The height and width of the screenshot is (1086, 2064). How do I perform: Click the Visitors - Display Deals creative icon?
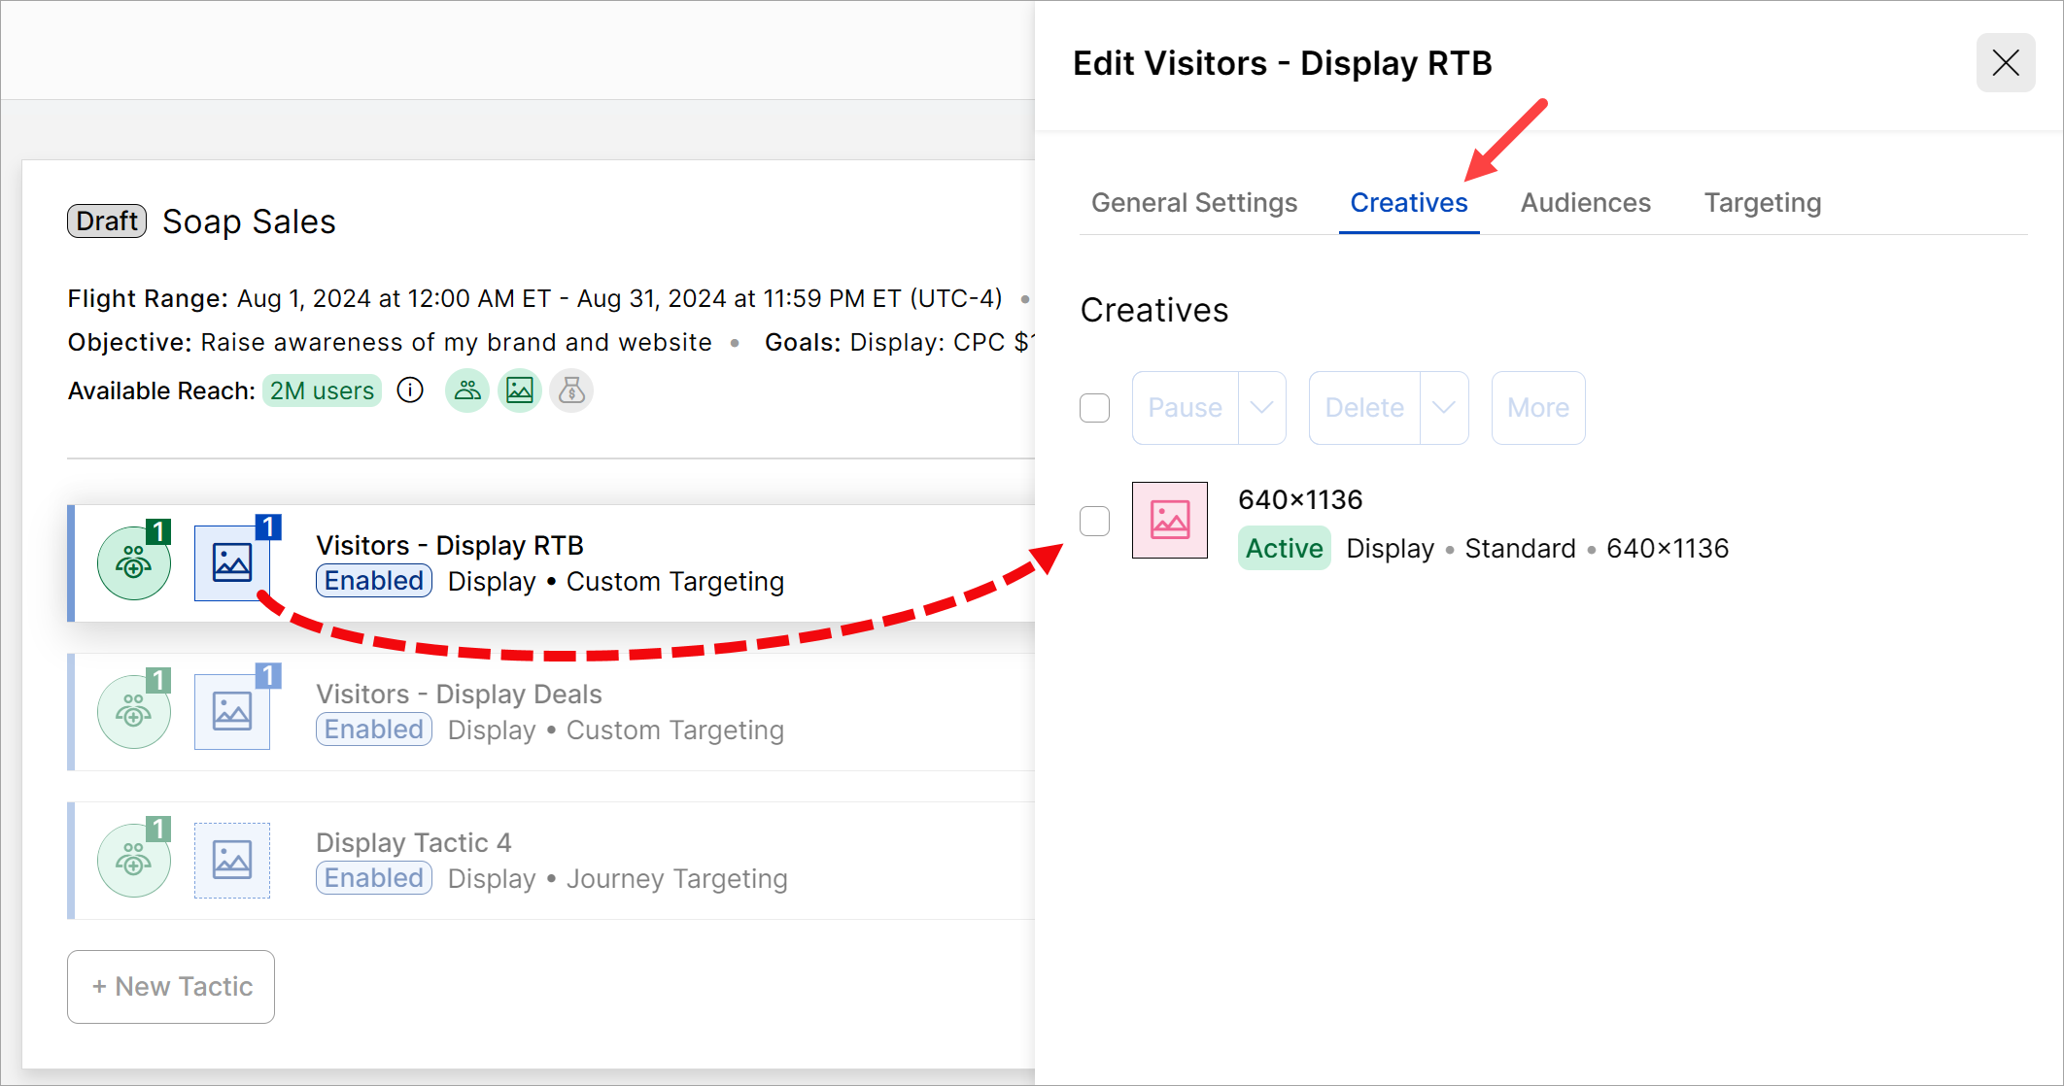(x=232, y=712)
